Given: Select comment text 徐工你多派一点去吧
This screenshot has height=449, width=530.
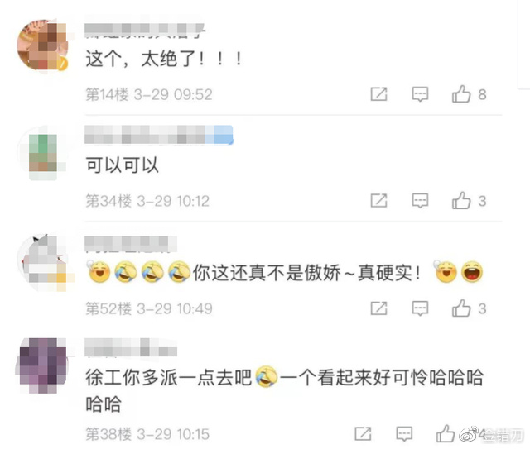Looking at the screenshot, I should coord(168,377).
